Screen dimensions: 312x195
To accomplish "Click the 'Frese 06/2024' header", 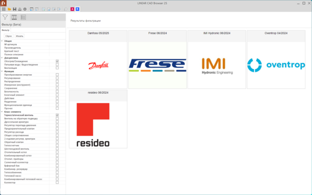I will tap(158, 33).
